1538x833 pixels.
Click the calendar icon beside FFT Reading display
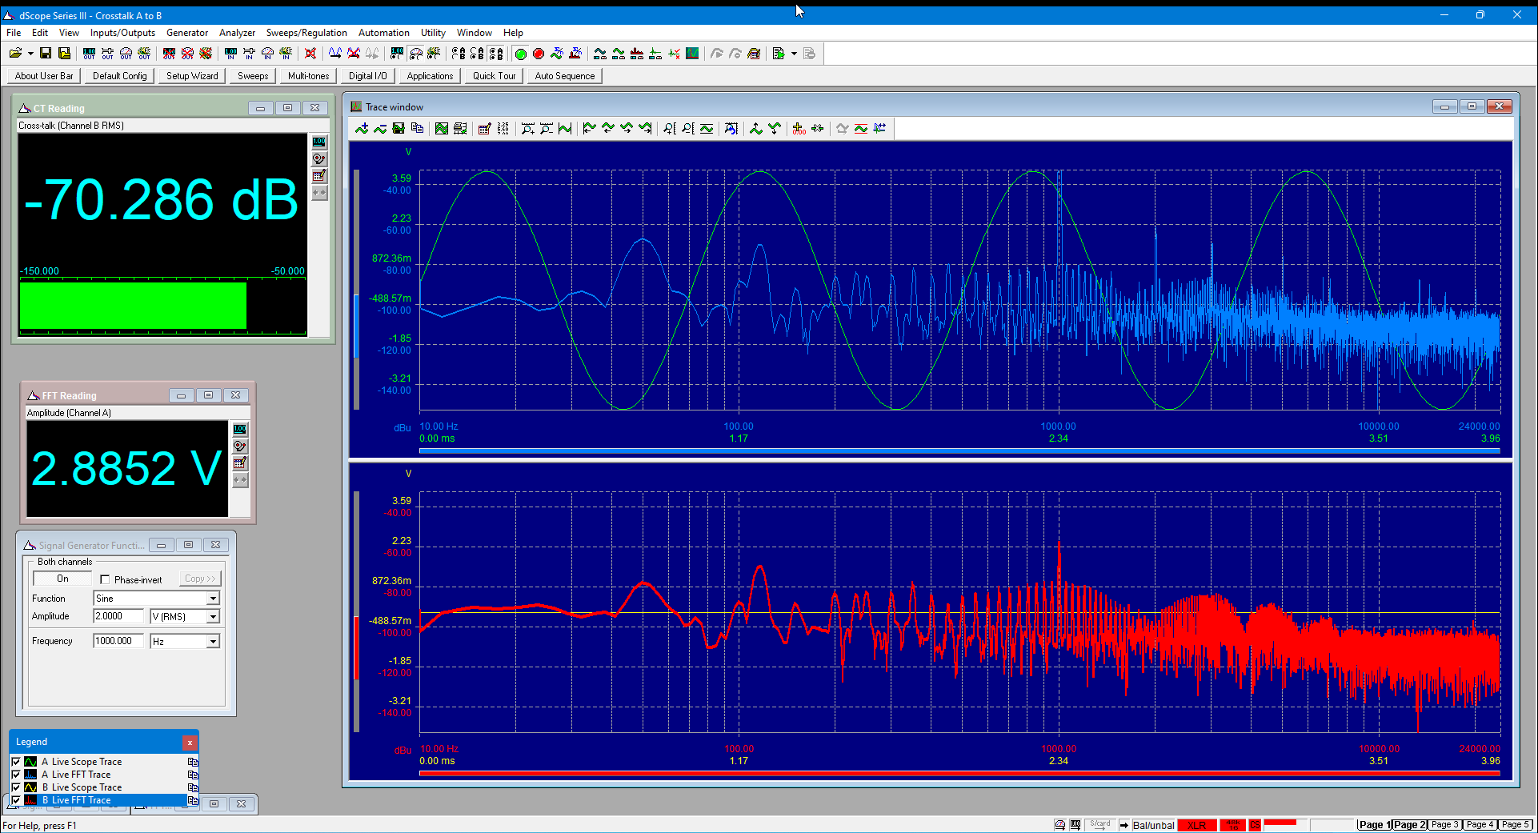tap(240, 463)
